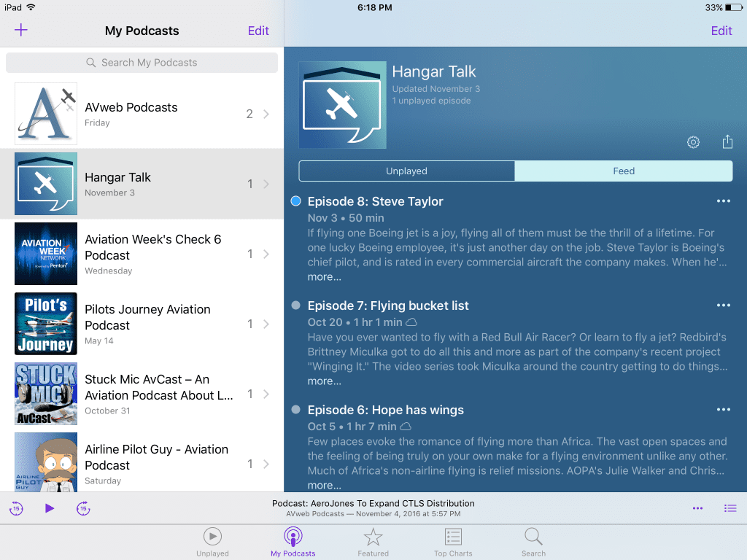The height and width of the screenshot is (560, 747).
Task: Open more options for Episode 7
Action: [723, 306]
